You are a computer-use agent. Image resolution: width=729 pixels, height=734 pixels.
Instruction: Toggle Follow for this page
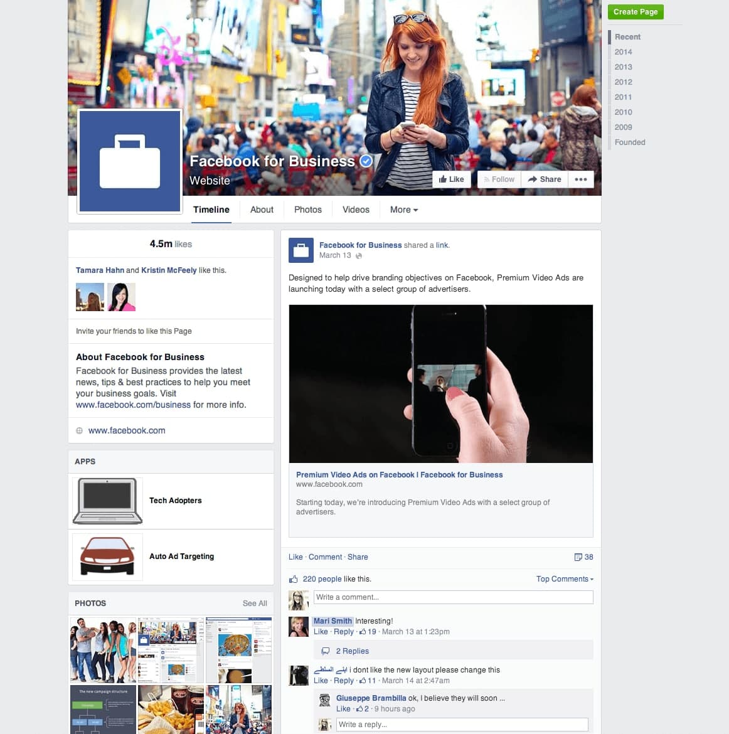(499, 179)
